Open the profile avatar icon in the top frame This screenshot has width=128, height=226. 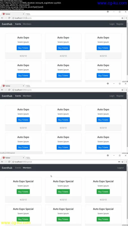coord(108,12)
